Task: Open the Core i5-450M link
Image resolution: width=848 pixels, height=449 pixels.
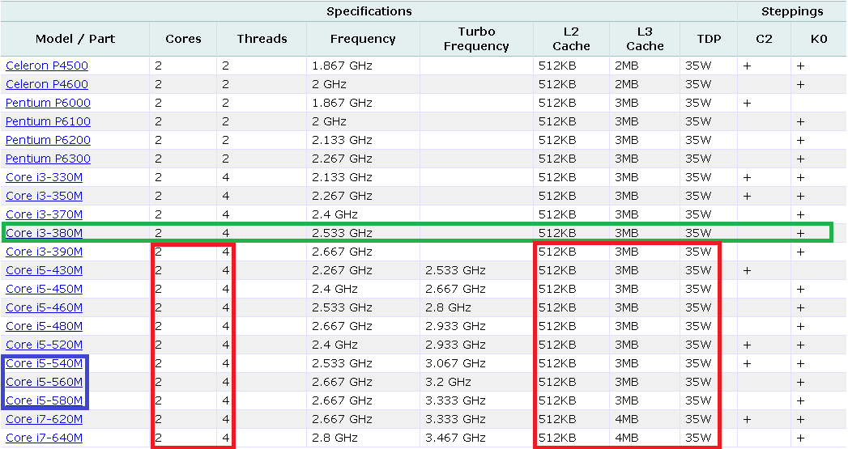Action: (44, 289)
